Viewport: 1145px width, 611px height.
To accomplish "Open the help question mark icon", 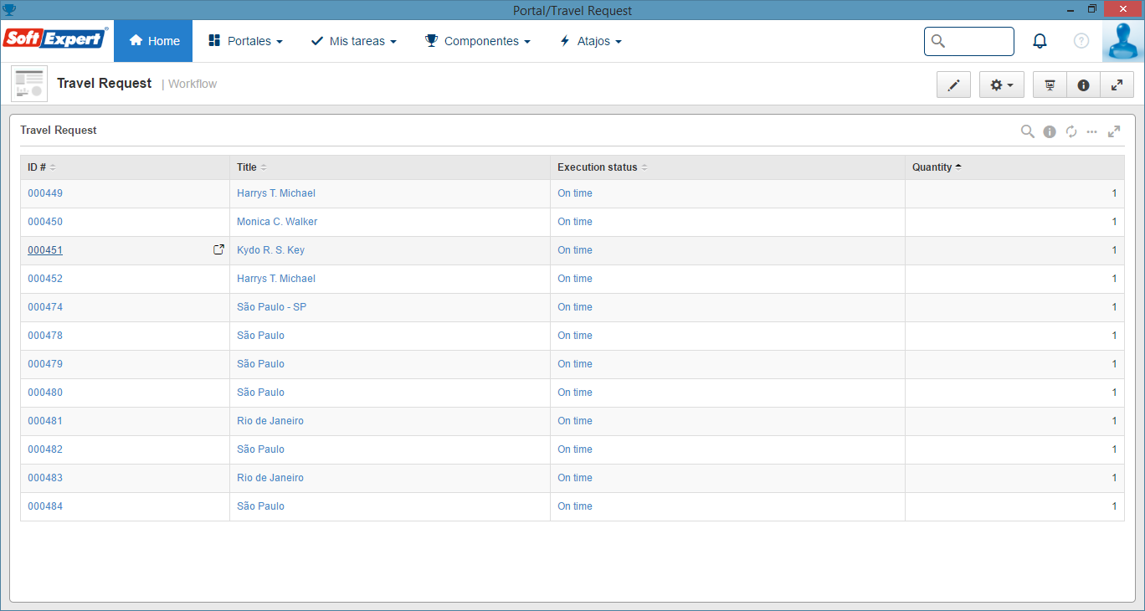I will [1081, 41].
